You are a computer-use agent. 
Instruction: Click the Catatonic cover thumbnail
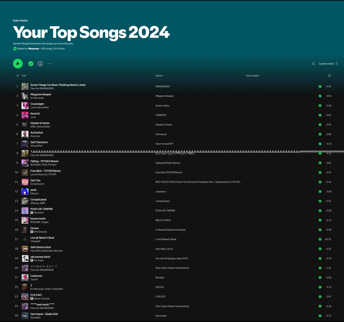pos(25,277)
